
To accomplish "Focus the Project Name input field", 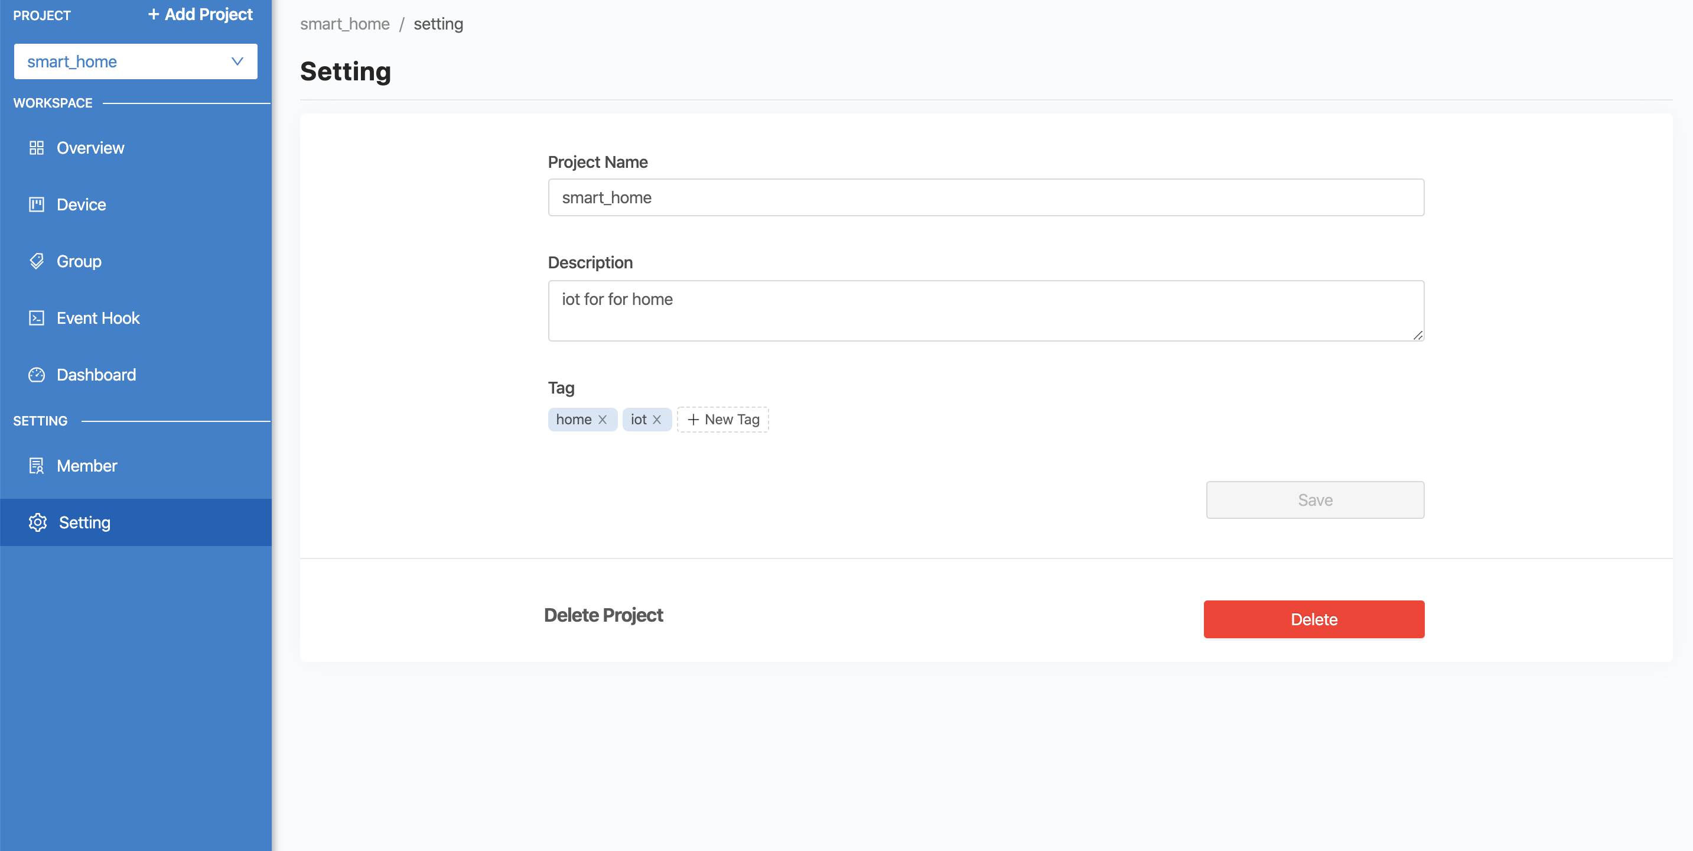I will coord(986,197).
